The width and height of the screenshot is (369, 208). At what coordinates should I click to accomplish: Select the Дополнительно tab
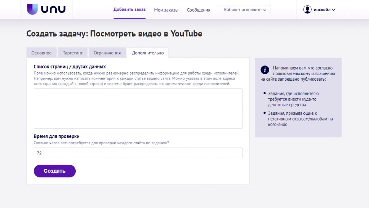(148, 53)
